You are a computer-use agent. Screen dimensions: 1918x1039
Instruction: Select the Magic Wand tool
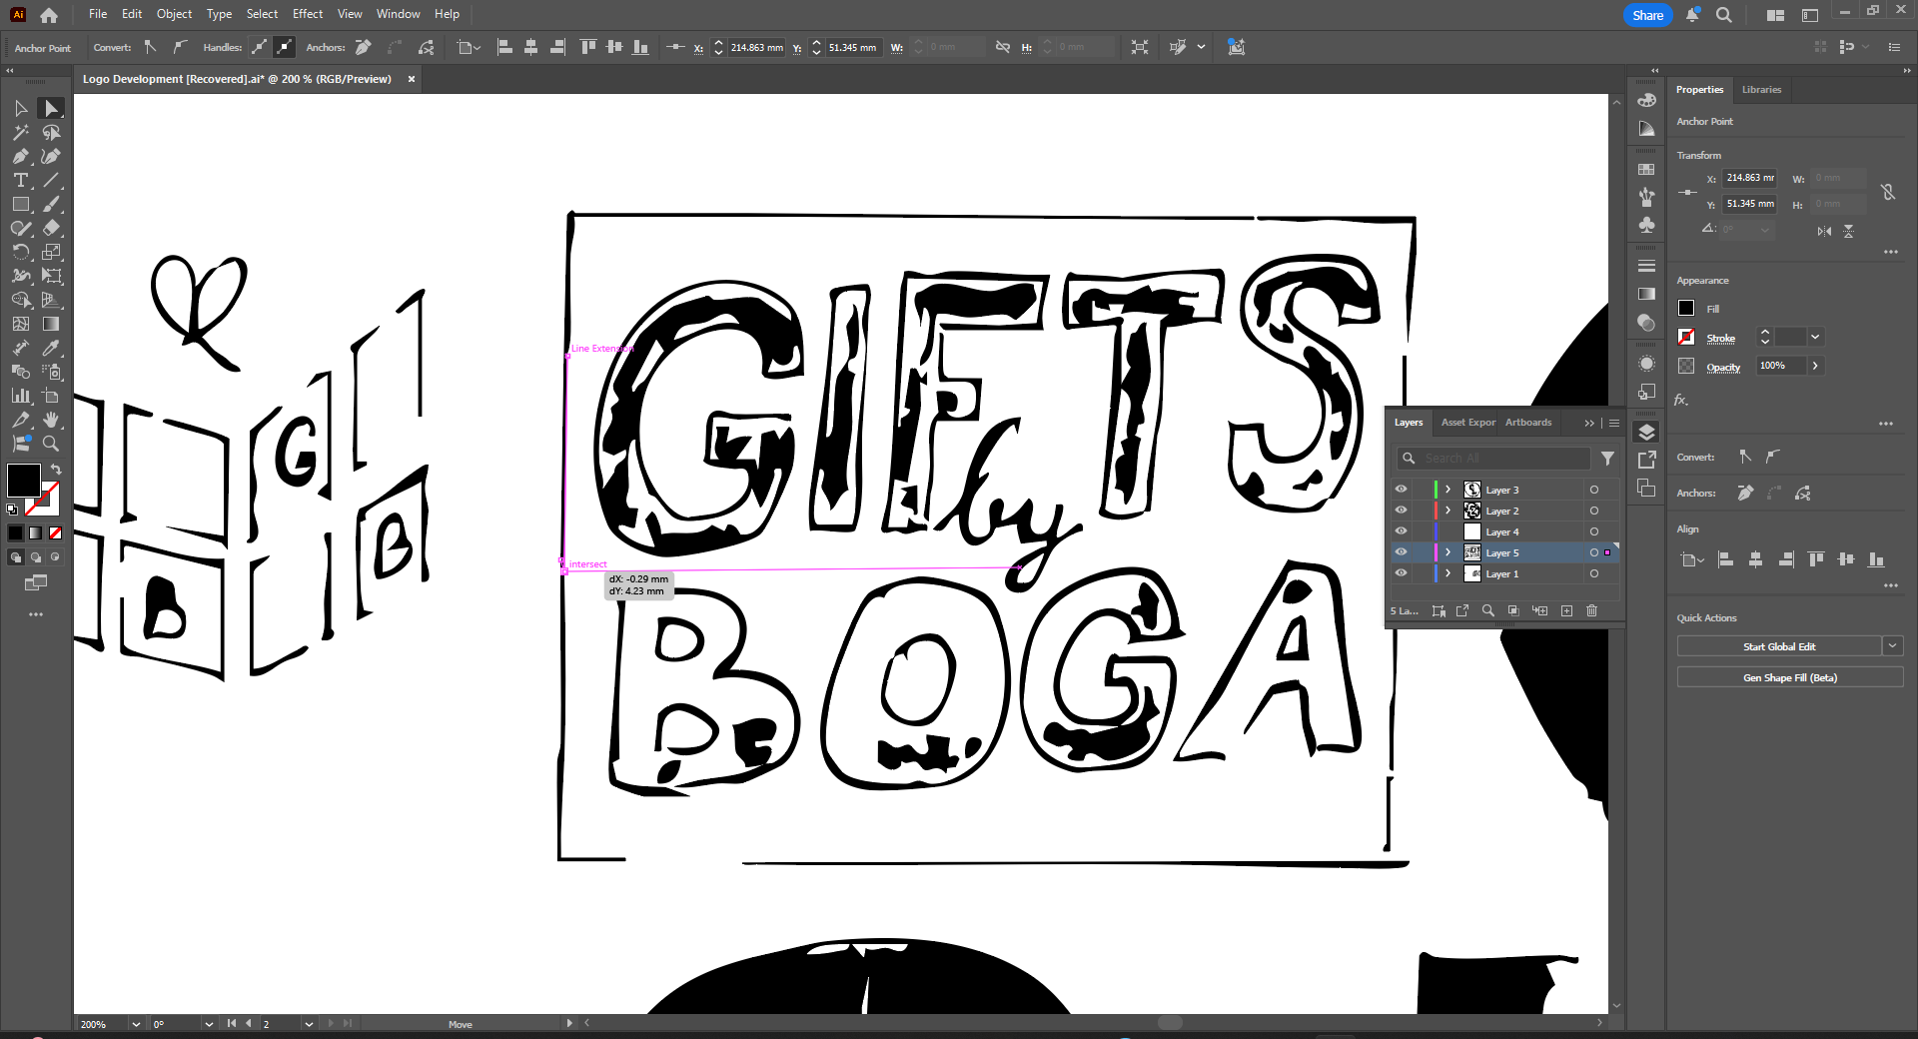(21, 132)
